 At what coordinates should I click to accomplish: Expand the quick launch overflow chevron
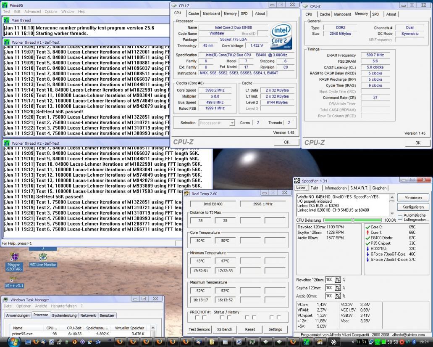[110, 340]
